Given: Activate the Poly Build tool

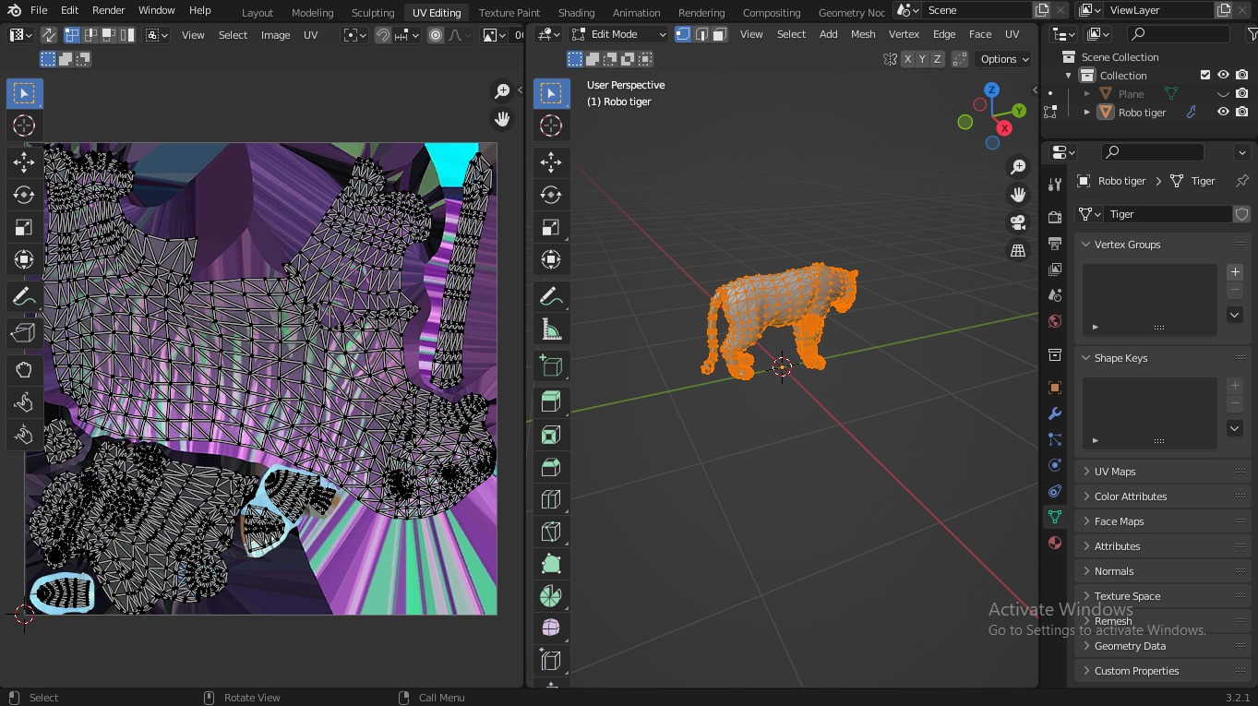Looking at the screenshot, I should tap(551, 564).
